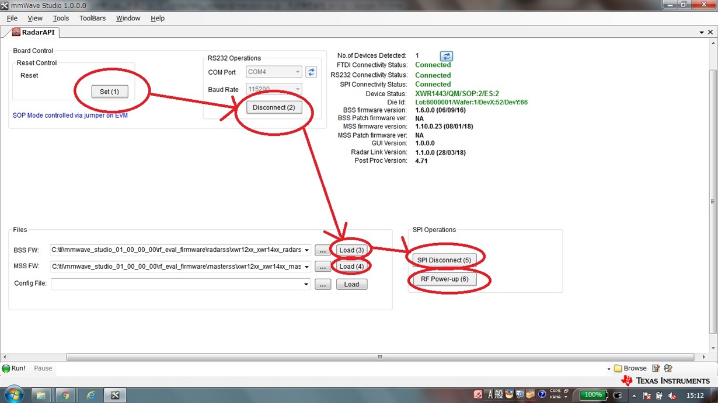The width and height of the screenshot is (718, 403).
Task: Open Windows Explorer from the taskbar
Action: pos(41,395)
